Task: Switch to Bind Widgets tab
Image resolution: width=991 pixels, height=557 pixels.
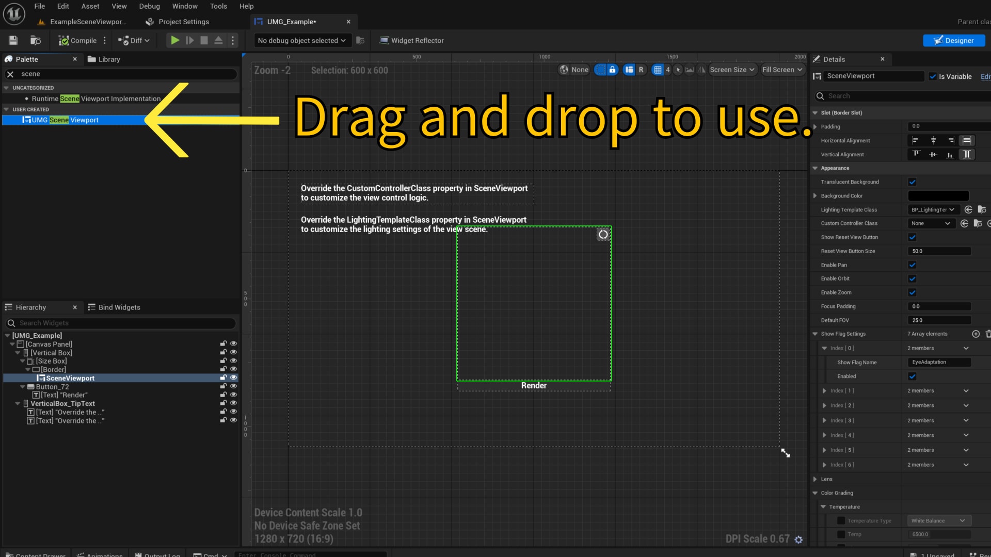Action: 114,307
